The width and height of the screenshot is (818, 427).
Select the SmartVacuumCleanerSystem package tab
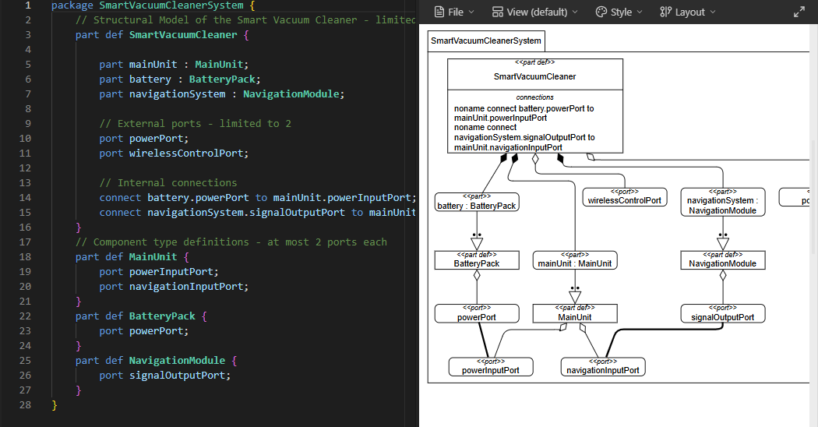(486, 41)
